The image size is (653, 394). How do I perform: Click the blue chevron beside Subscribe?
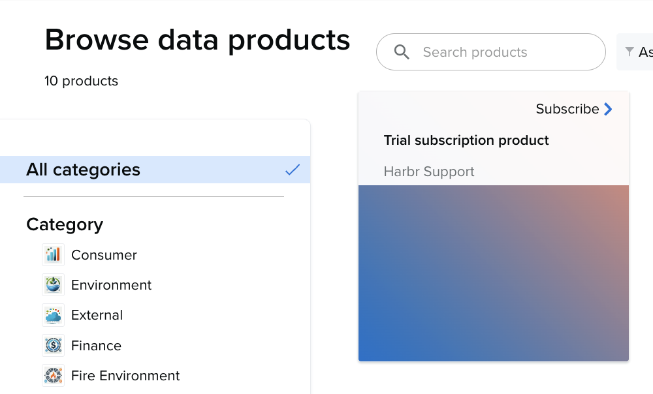click(x=608, y=109)
